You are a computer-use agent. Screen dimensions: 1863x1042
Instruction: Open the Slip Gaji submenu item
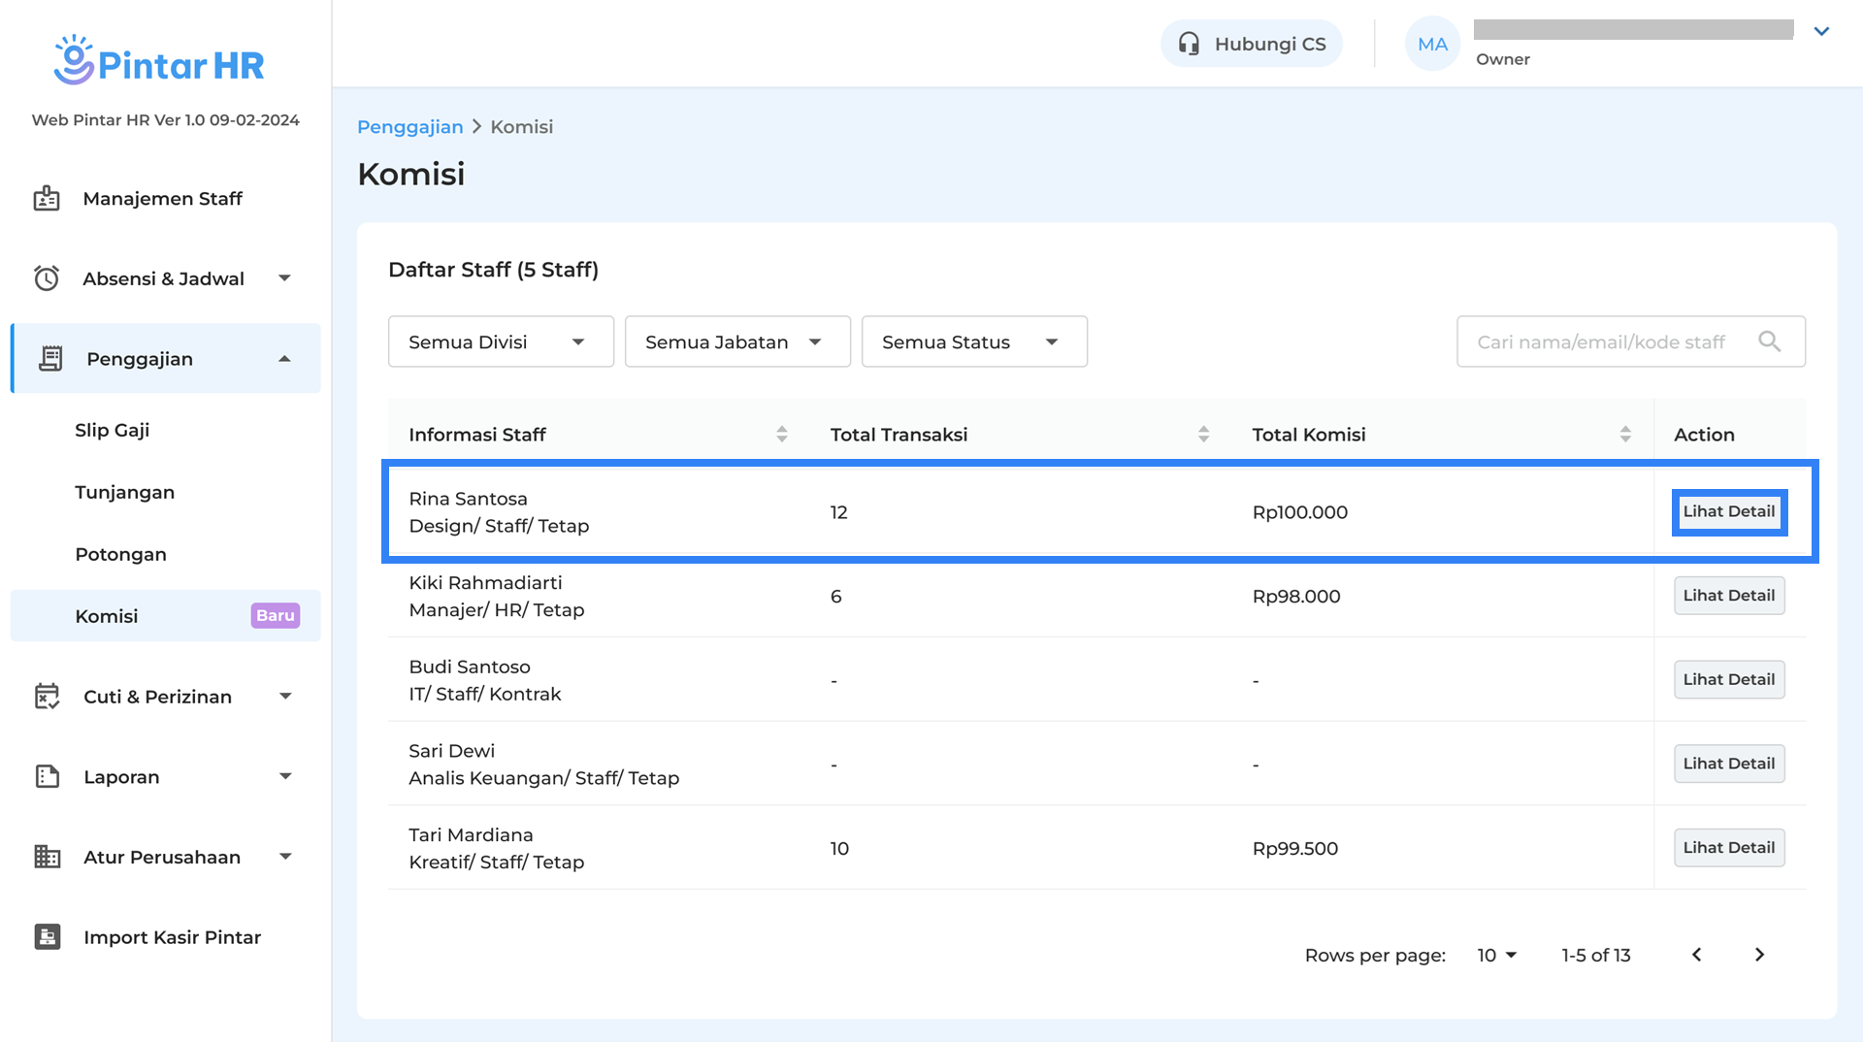click(113, 430)
